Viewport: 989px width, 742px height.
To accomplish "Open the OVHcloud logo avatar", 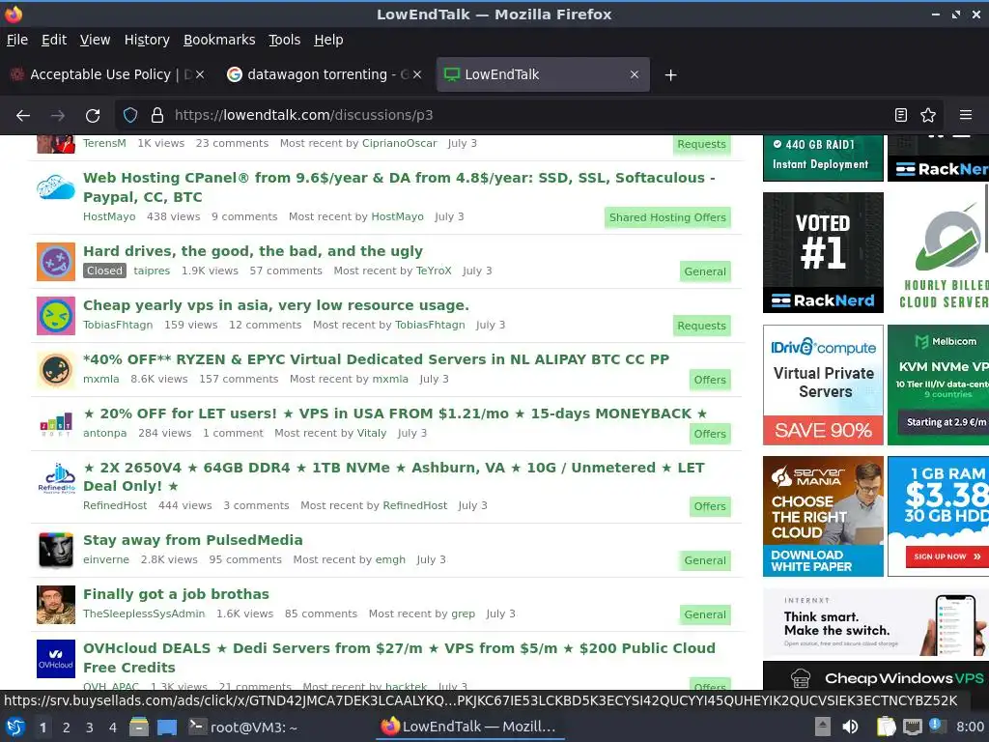I will point(55,659).
